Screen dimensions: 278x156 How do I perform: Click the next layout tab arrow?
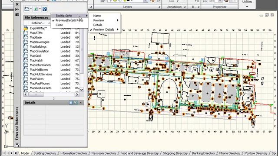point(12,153)
